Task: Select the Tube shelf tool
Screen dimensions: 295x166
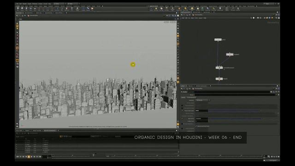Action: coord(26,9)
